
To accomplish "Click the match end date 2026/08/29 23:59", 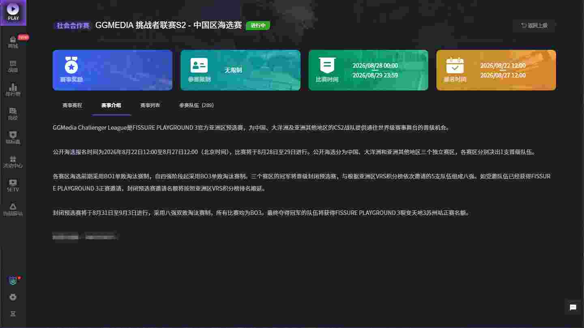I will click(375, 75).
